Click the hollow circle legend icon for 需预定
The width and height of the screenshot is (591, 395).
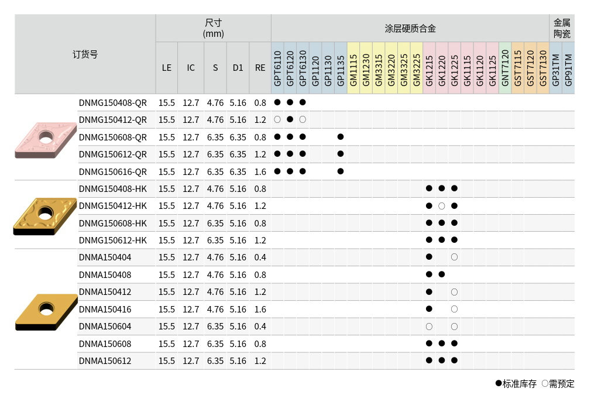[x=545, y=383]
